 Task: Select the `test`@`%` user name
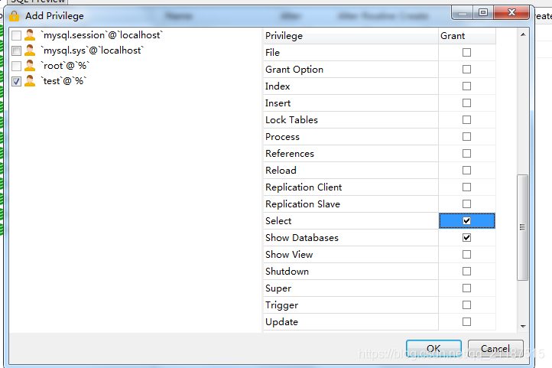(x=63, y=81)
